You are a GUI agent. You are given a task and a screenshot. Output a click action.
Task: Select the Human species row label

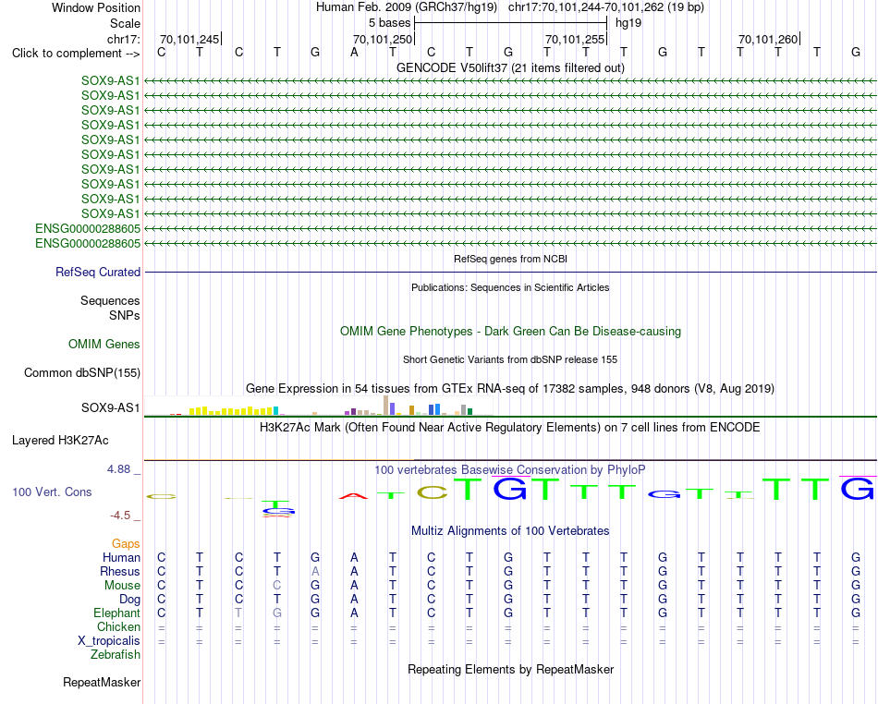point(121,557)
